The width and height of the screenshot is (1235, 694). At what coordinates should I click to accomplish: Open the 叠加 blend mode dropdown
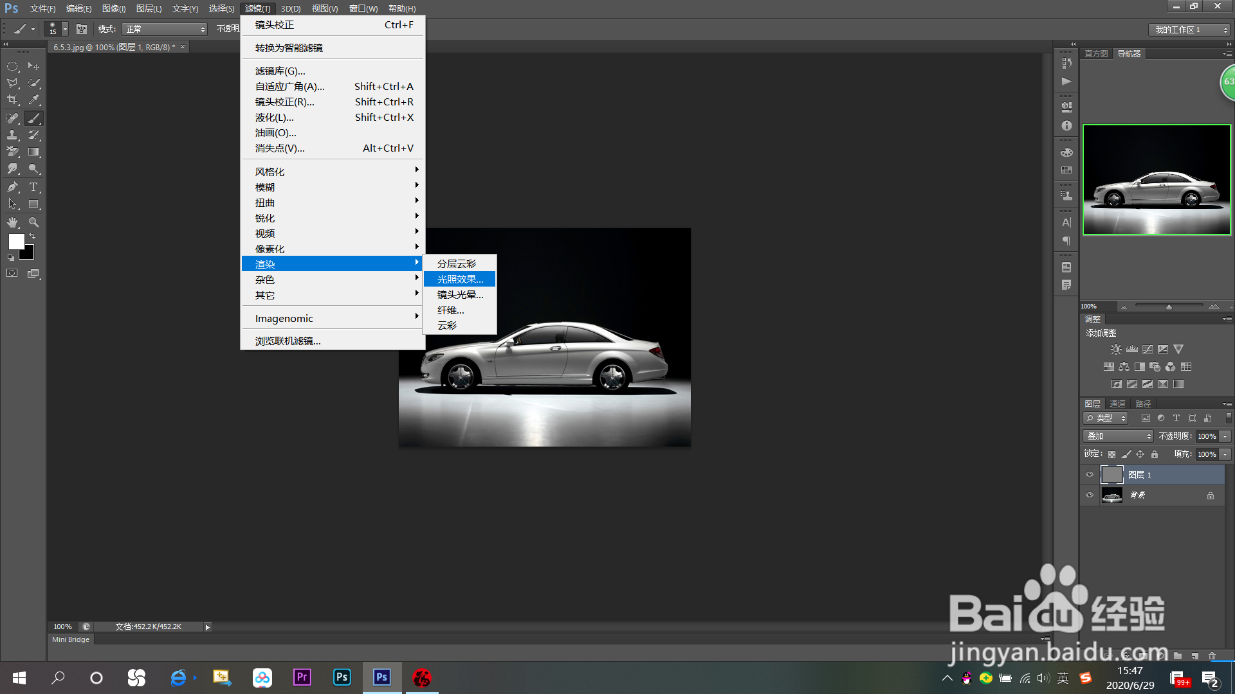click(x=1118, y=436)
